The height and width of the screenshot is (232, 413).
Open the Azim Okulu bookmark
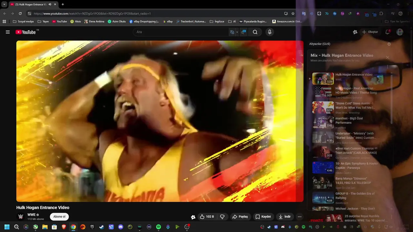point(117,22)
